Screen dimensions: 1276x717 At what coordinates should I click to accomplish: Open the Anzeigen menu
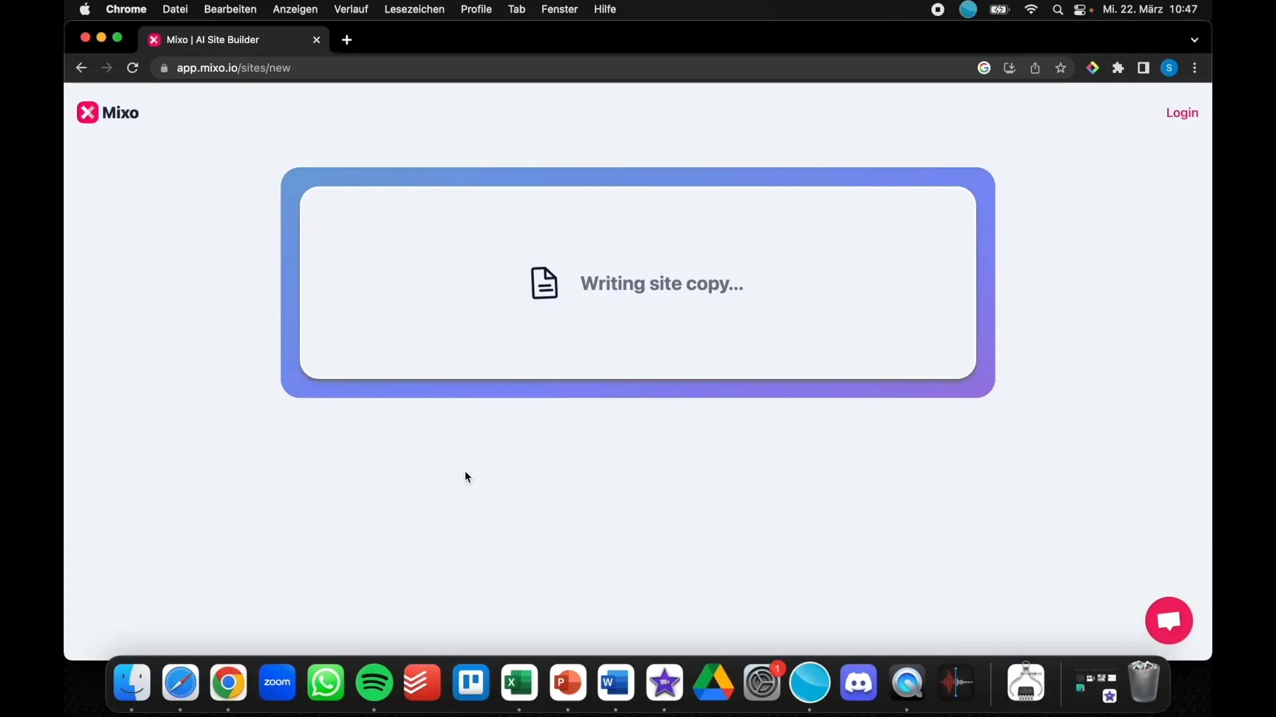pyautogui.click(x=295, y=9)
